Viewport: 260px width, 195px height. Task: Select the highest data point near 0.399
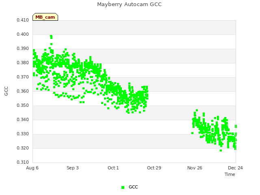tap(51, 36)
